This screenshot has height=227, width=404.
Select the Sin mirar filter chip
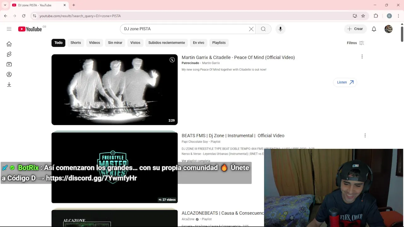(115, 43)
